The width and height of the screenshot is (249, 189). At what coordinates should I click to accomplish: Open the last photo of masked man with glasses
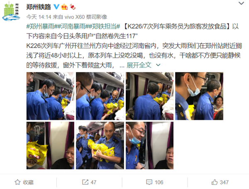point(149,145)
